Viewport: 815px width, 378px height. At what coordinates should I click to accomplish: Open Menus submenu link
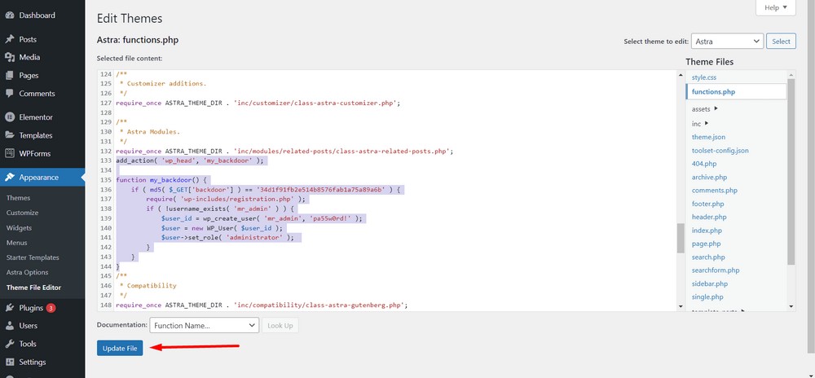pos(16,243)
